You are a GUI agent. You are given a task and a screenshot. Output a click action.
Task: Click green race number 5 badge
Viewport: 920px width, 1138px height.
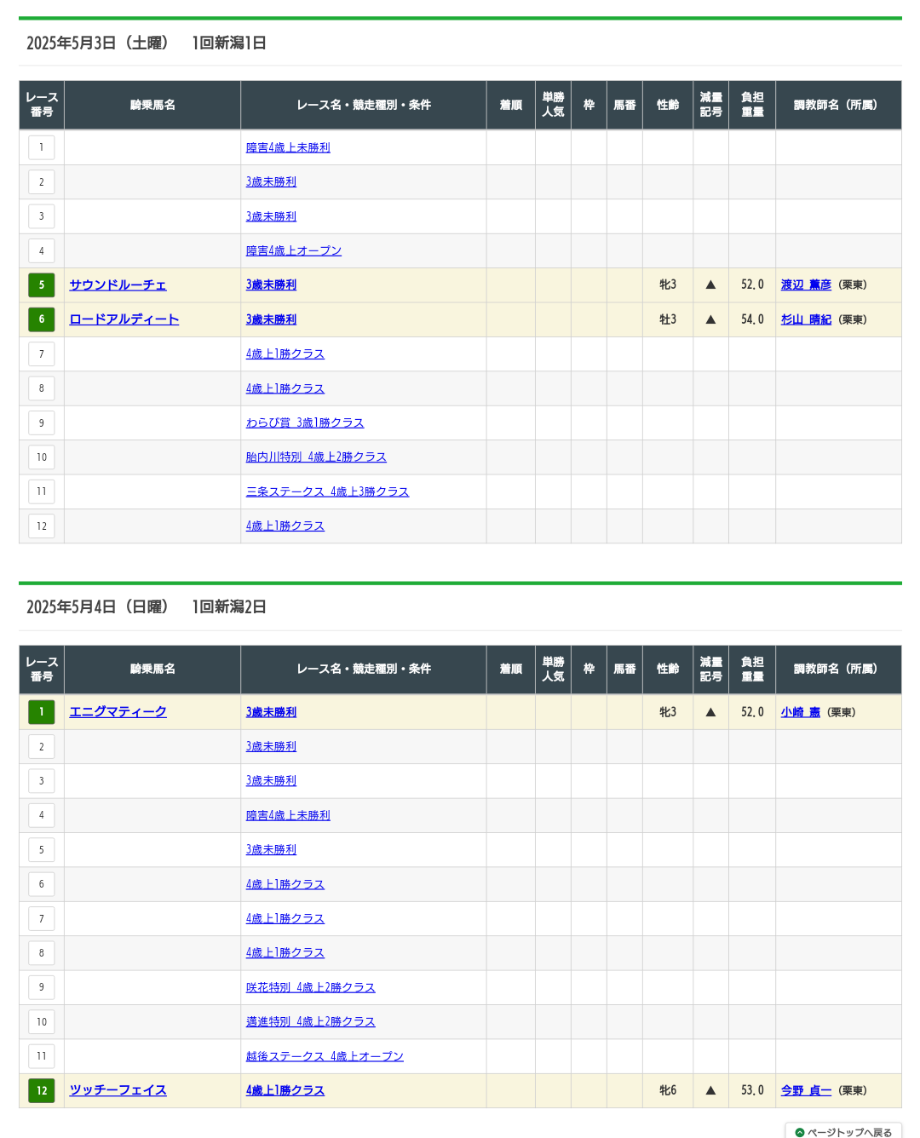coord(41,284)
